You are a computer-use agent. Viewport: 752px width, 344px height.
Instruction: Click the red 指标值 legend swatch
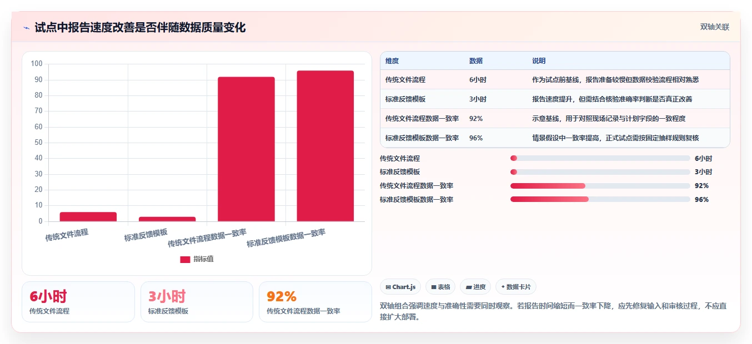coord(185,259)
